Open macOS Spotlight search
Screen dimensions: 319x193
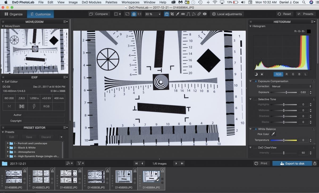[304, 2]
